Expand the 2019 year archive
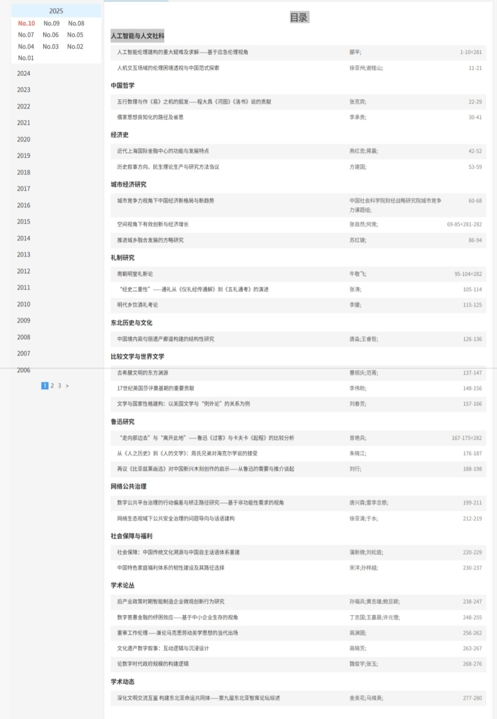Image resolution: width=497 pixels, height=719 pixels. click(24, 156)
